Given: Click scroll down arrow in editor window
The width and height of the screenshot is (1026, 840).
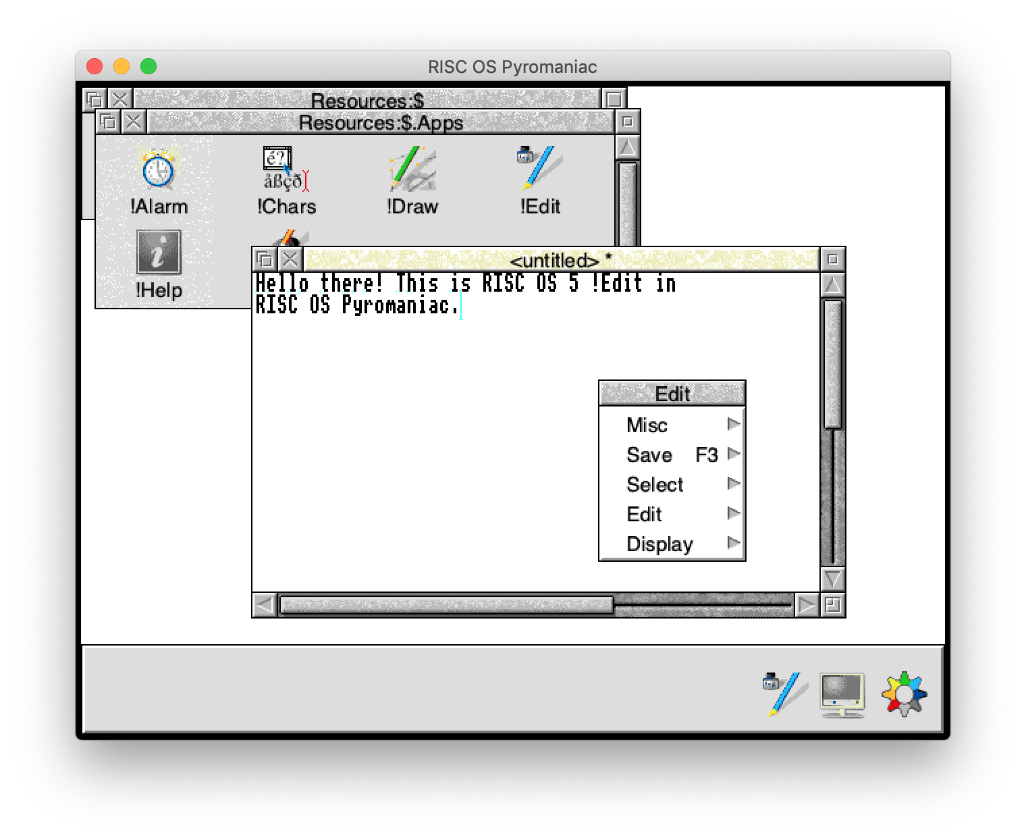Looking at the screenshot, I should [x=832, y=579].
